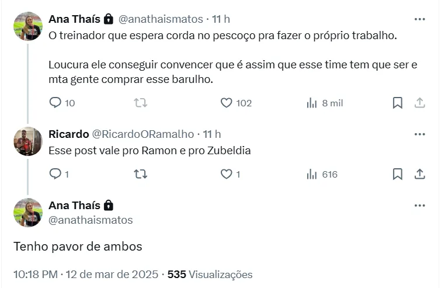
Task: Like Ricardo's reply about Ramon and Zubeldia
Action: coord(227,174)
